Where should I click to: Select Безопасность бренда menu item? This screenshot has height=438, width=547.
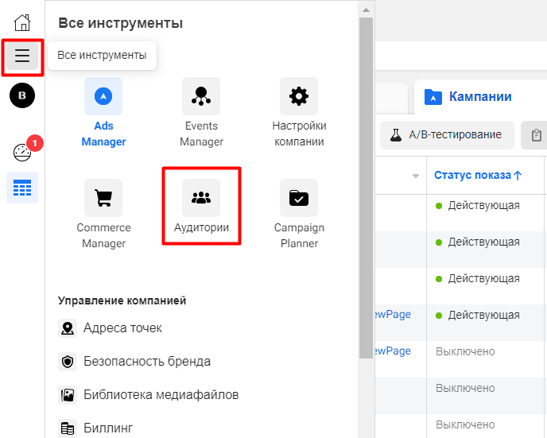(x=146, y=362)
